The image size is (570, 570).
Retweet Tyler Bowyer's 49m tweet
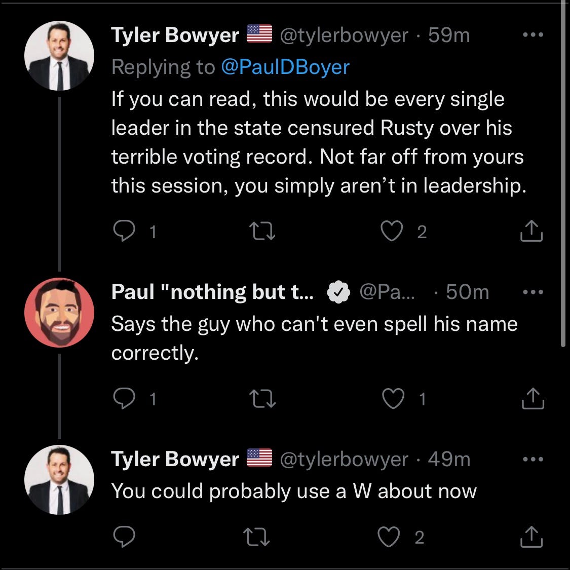point(257,537)
